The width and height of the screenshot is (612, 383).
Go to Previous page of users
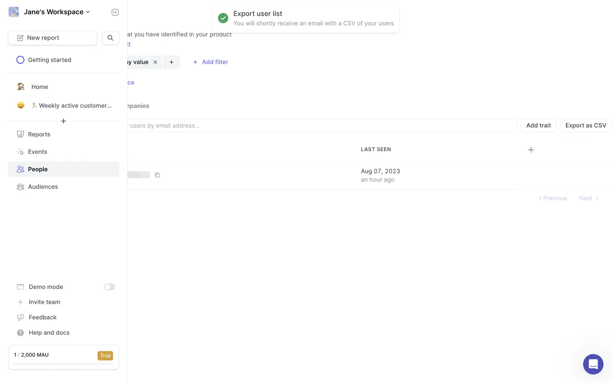point(553,198)
